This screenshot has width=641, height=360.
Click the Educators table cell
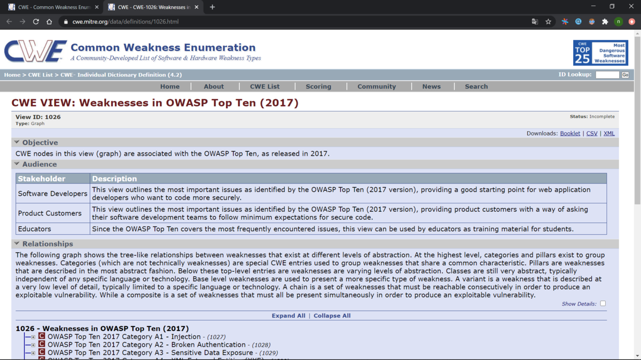(53, 229)
